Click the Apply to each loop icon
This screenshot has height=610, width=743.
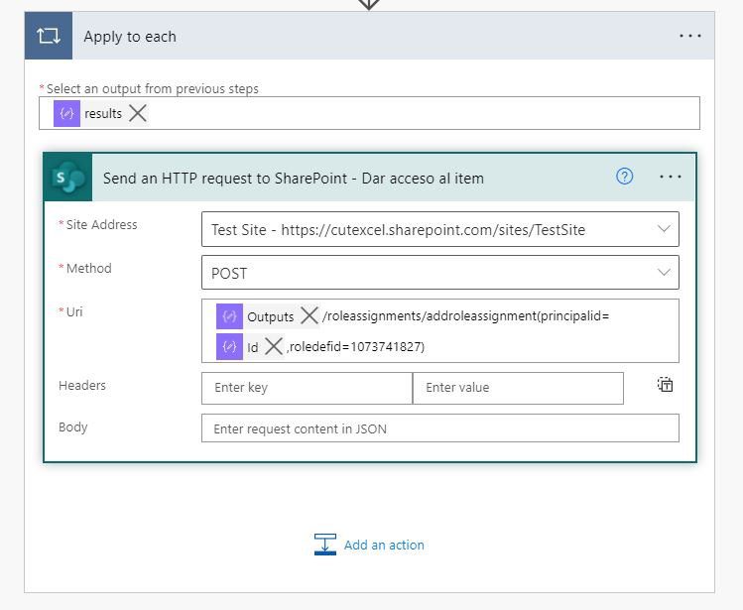tap(49, 36)
